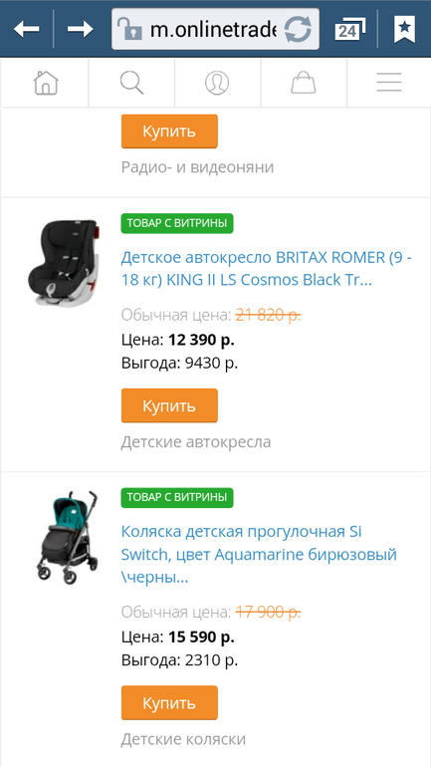Open the bookmarks star icon
This screenshot has width=431, height=767.
pos(404,29)
